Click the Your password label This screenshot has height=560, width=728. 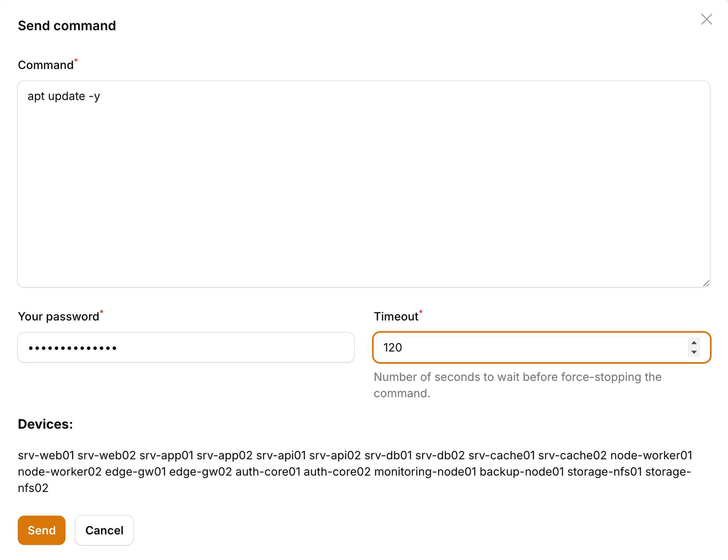click(x=58, y=316)
